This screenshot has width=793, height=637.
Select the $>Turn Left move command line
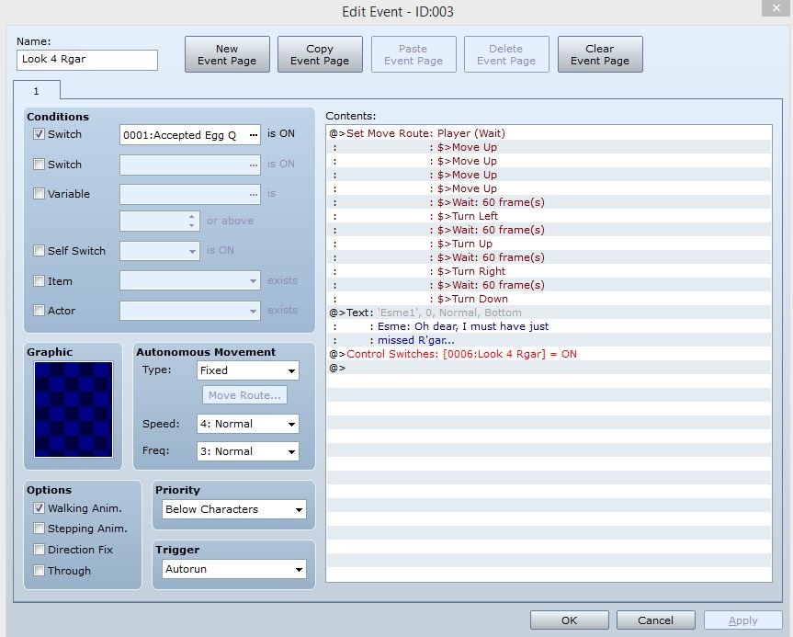(x=549, y=216)
